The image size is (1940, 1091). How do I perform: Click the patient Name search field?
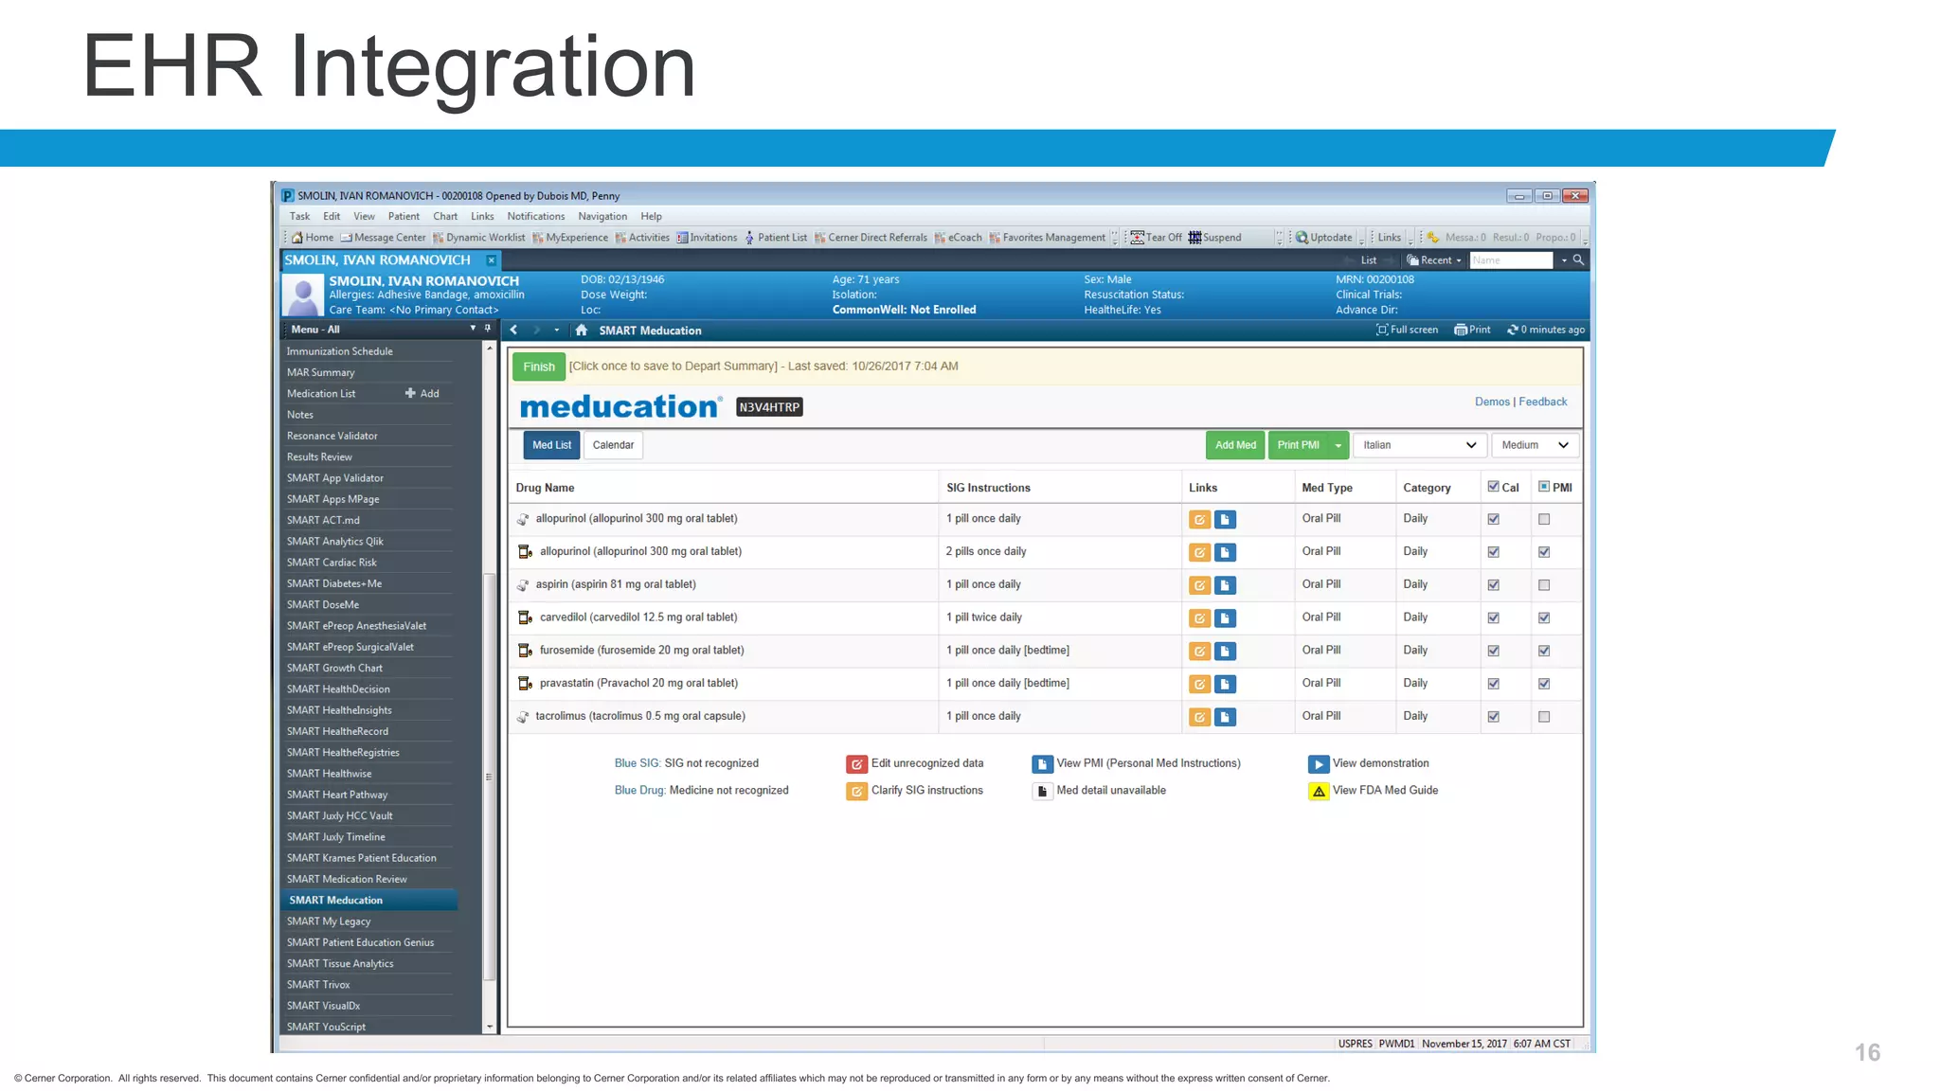[1510, 260]
